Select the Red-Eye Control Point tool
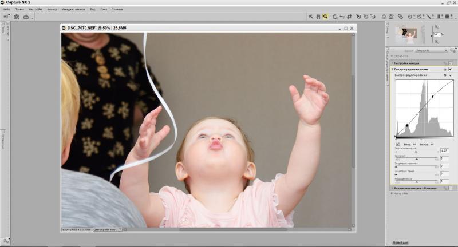The height and width of the screenshot is (247, 458). (391, 17)
